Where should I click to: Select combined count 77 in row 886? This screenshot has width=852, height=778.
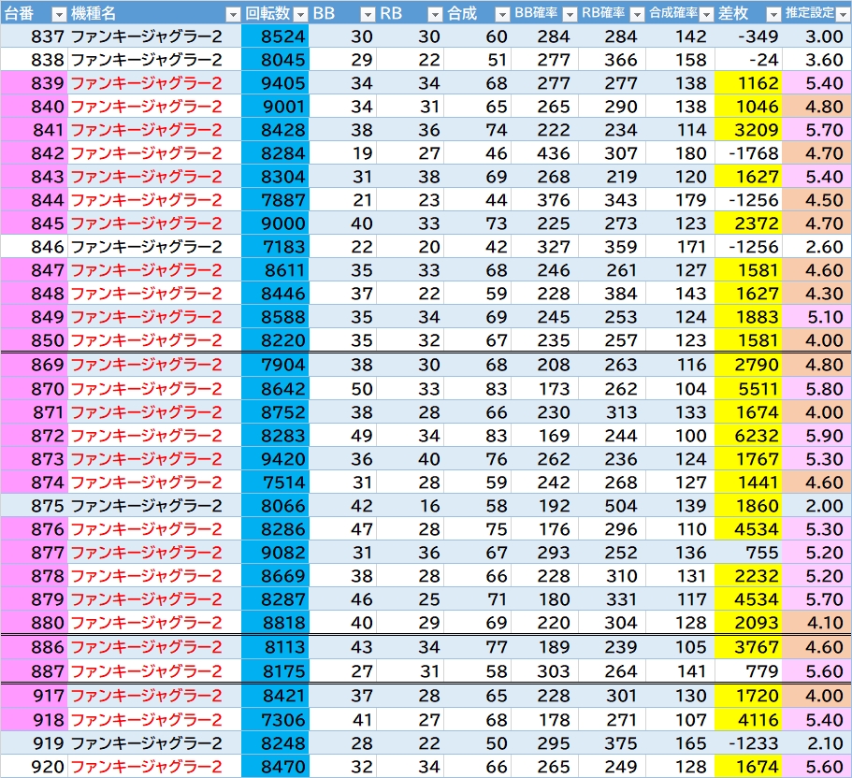pyautogui.click(x=477, y=647)
